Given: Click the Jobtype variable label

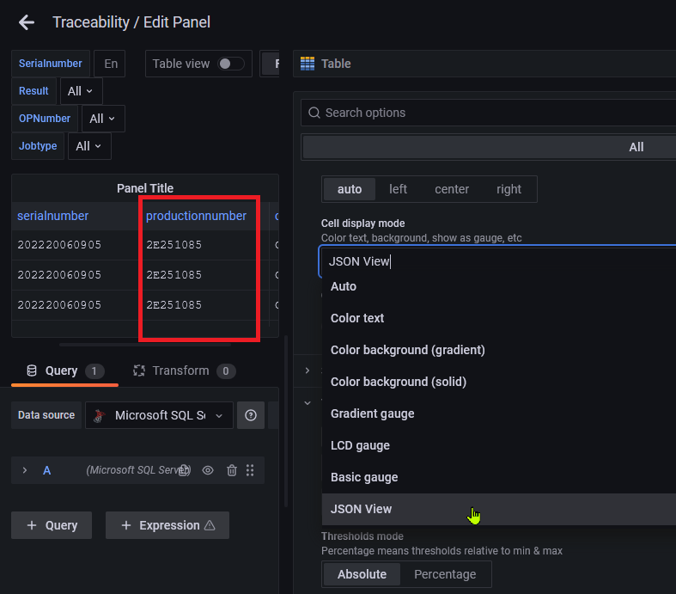Looking at the screenshot, I should [x=38, y=146].
